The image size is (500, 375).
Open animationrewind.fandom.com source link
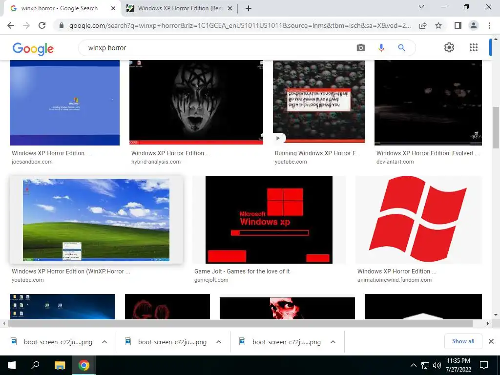pos(395,280)
